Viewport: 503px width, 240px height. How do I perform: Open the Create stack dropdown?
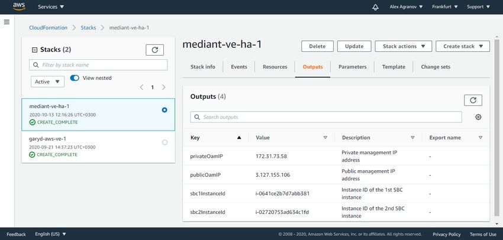463,46
